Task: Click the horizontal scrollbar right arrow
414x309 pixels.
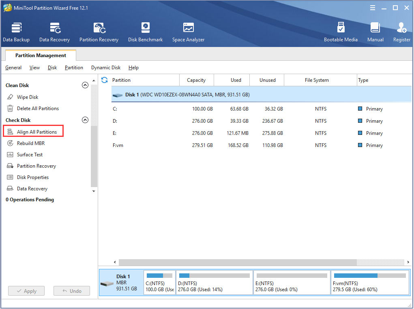Action: [408, 262]
